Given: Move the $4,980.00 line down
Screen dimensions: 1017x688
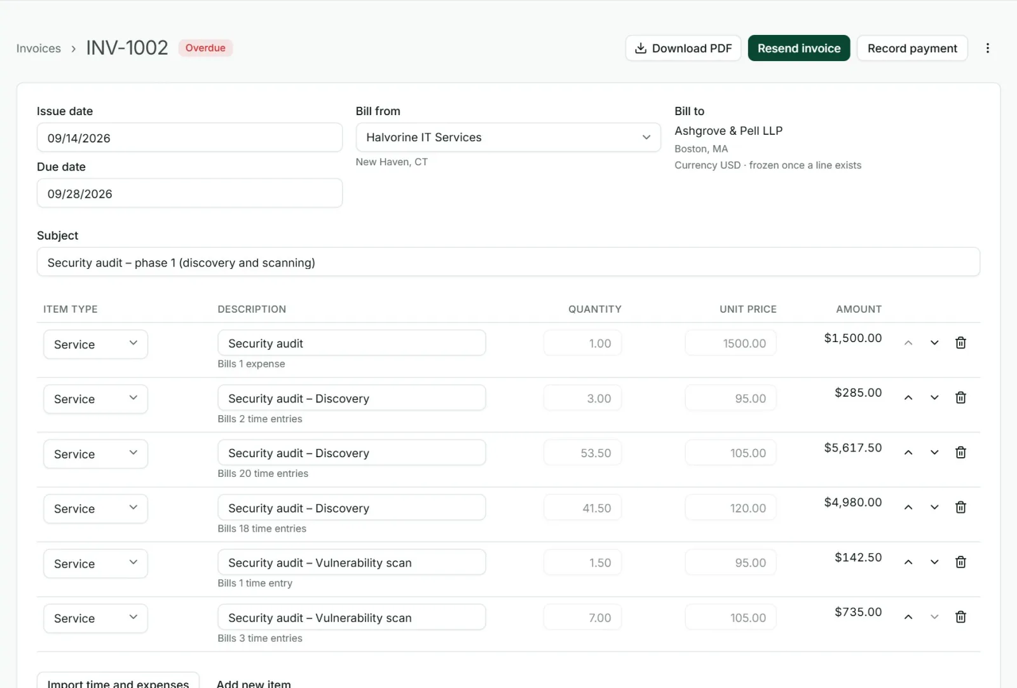Looking at the screenshot, I should pos(934,507).
